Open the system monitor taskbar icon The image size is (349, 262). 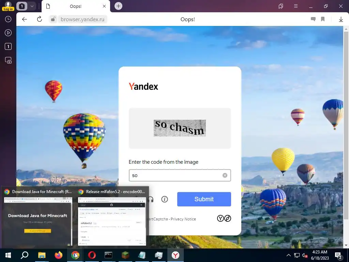[159, 255]
